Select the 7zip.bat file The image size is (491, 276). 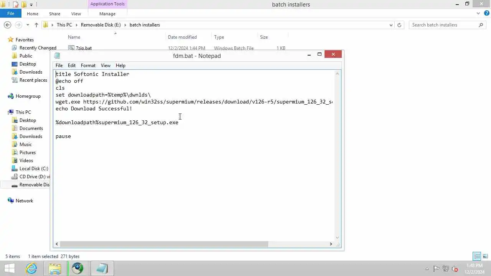[x=84, y=48]
